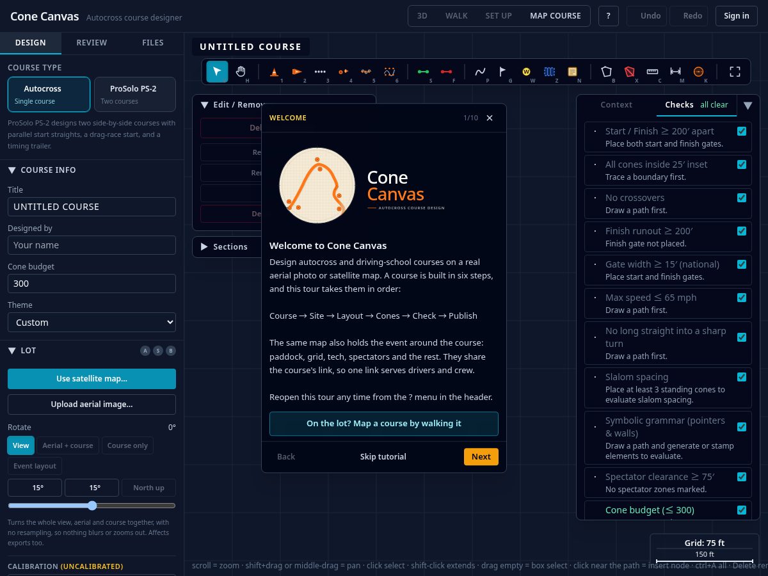768x576 pixels.
Task: Select the green start gate tool
Action: click(423, 72)
